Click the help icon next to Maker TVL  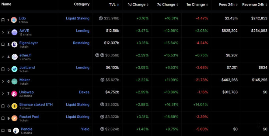click(x=102, y=80)
